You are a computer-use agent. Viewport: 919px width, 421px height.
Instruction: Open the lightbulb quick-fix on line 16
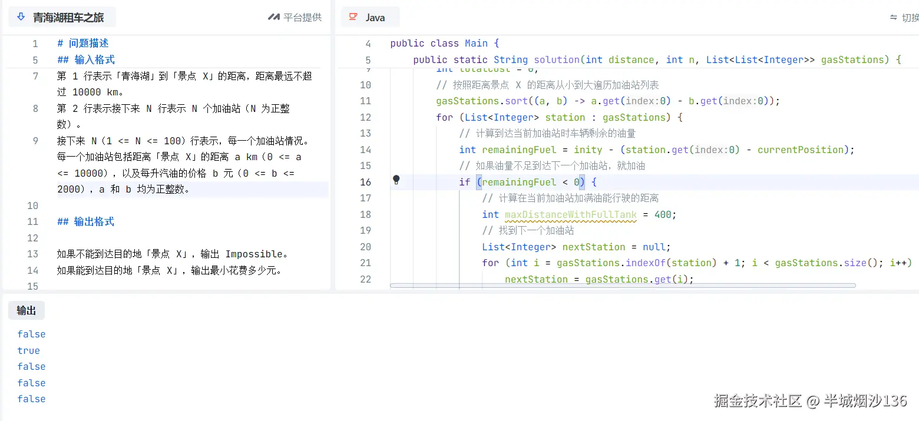pyautogui.click(x=396, y=182)
